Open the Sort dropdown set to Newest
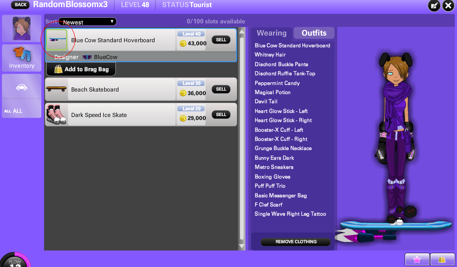457x267 pixels. tap(87, 22)
